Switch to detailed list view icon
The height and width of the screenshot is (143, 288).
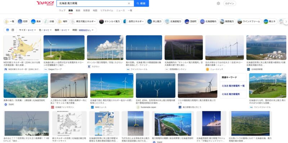coord(13,30)
